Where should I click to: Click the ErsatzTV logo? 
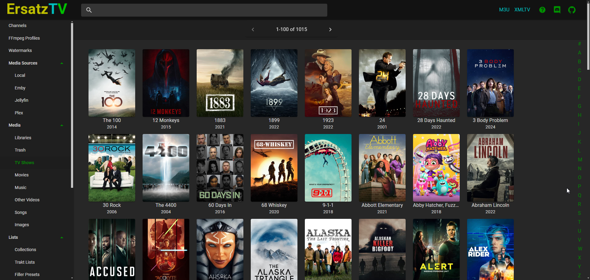[37, 9]
